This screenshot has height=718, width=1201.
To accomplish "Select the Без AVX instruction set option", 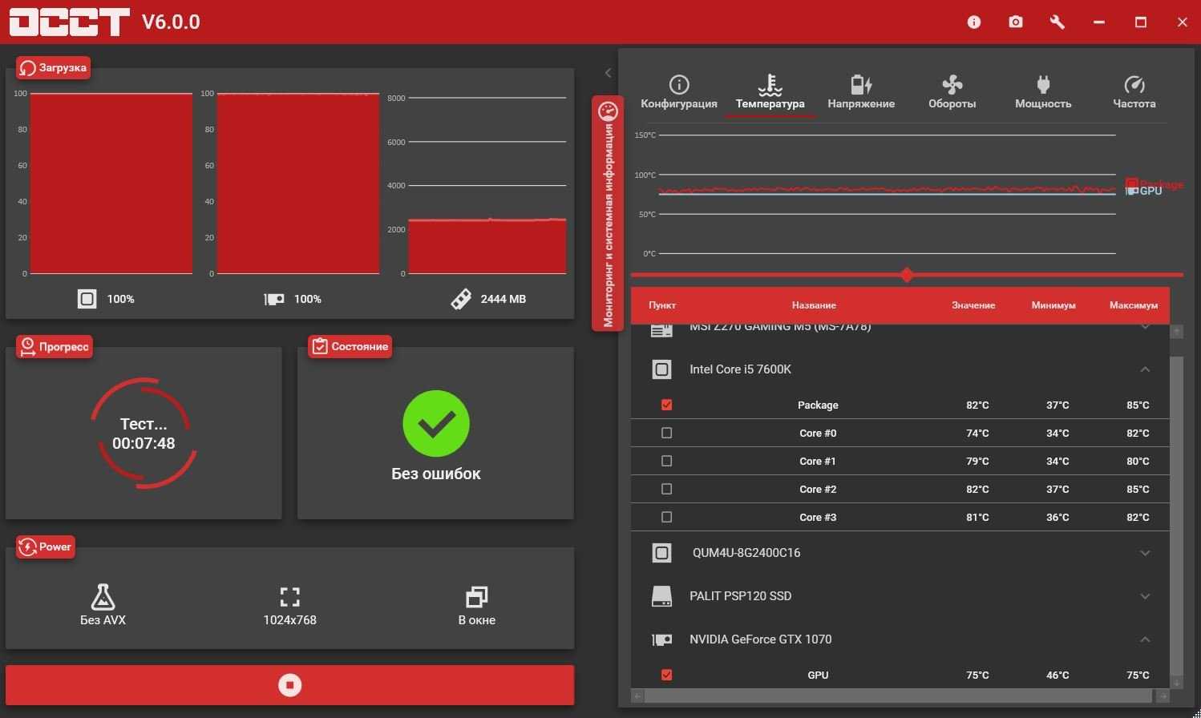I will tap(103, 605).
